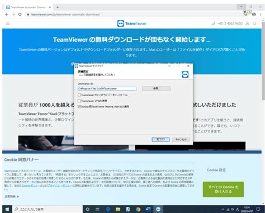This screenshot has width=265, height=213.
Task: Open File Explorer from taskbar
Action: point(118,209)
